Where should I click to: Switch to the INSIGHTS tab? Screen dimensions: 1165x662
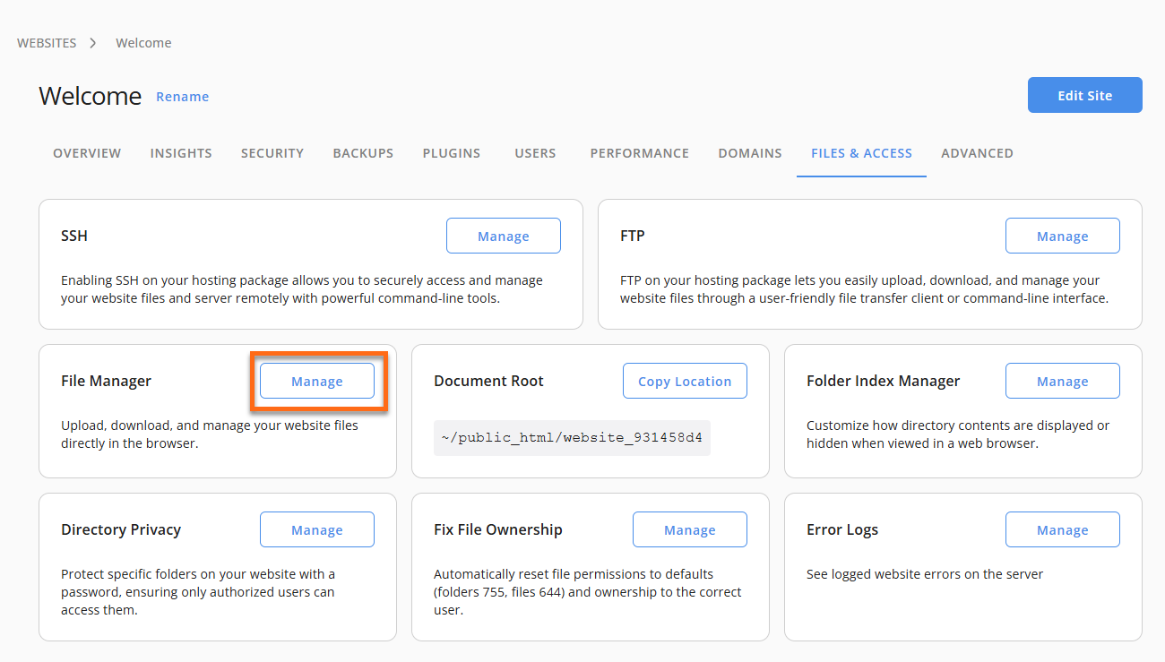pyautogui.click(x=181, y=153)
